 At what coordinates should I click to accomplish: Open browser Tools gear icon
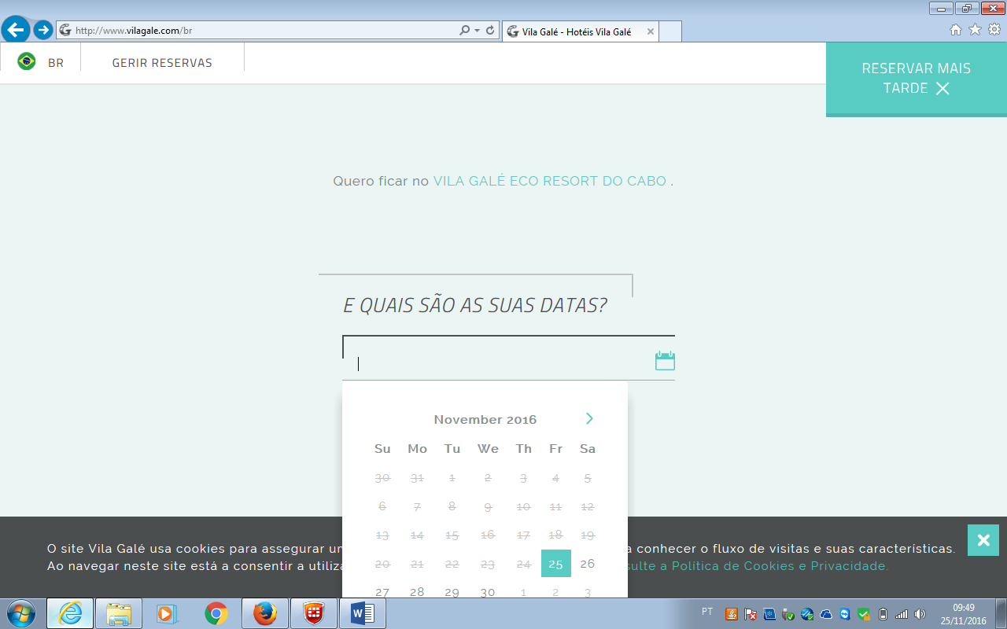pos(994,30)
